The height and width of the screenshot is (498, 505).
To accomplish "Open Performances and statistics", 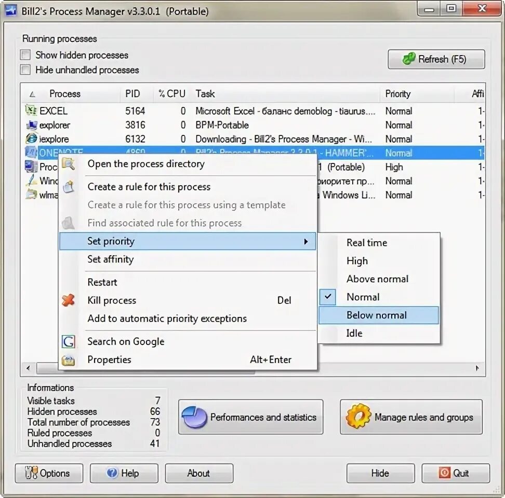I will point(250,417).
